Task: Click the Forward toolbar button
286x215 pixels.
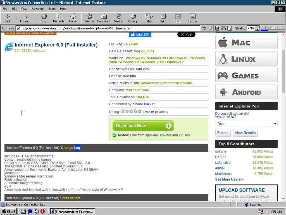Action: click(26, 18)
